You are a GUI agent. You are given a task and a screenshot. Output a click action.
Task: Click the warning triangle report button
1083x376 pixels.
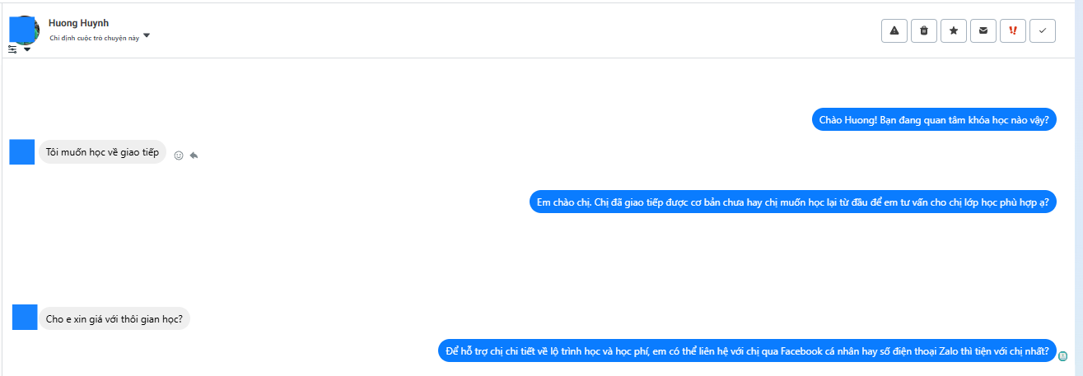(894, 30)
